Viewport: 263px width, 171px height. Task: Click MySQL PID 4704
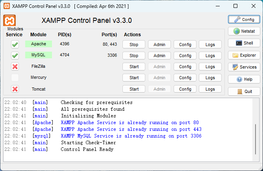click(x=65, y=55)
